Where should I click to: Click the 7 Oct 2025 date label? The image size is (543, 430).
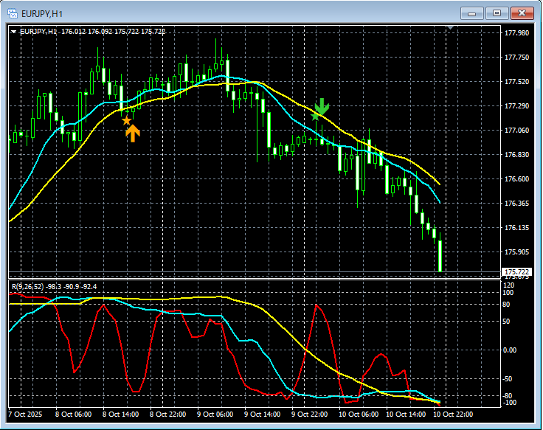[26, 415]
